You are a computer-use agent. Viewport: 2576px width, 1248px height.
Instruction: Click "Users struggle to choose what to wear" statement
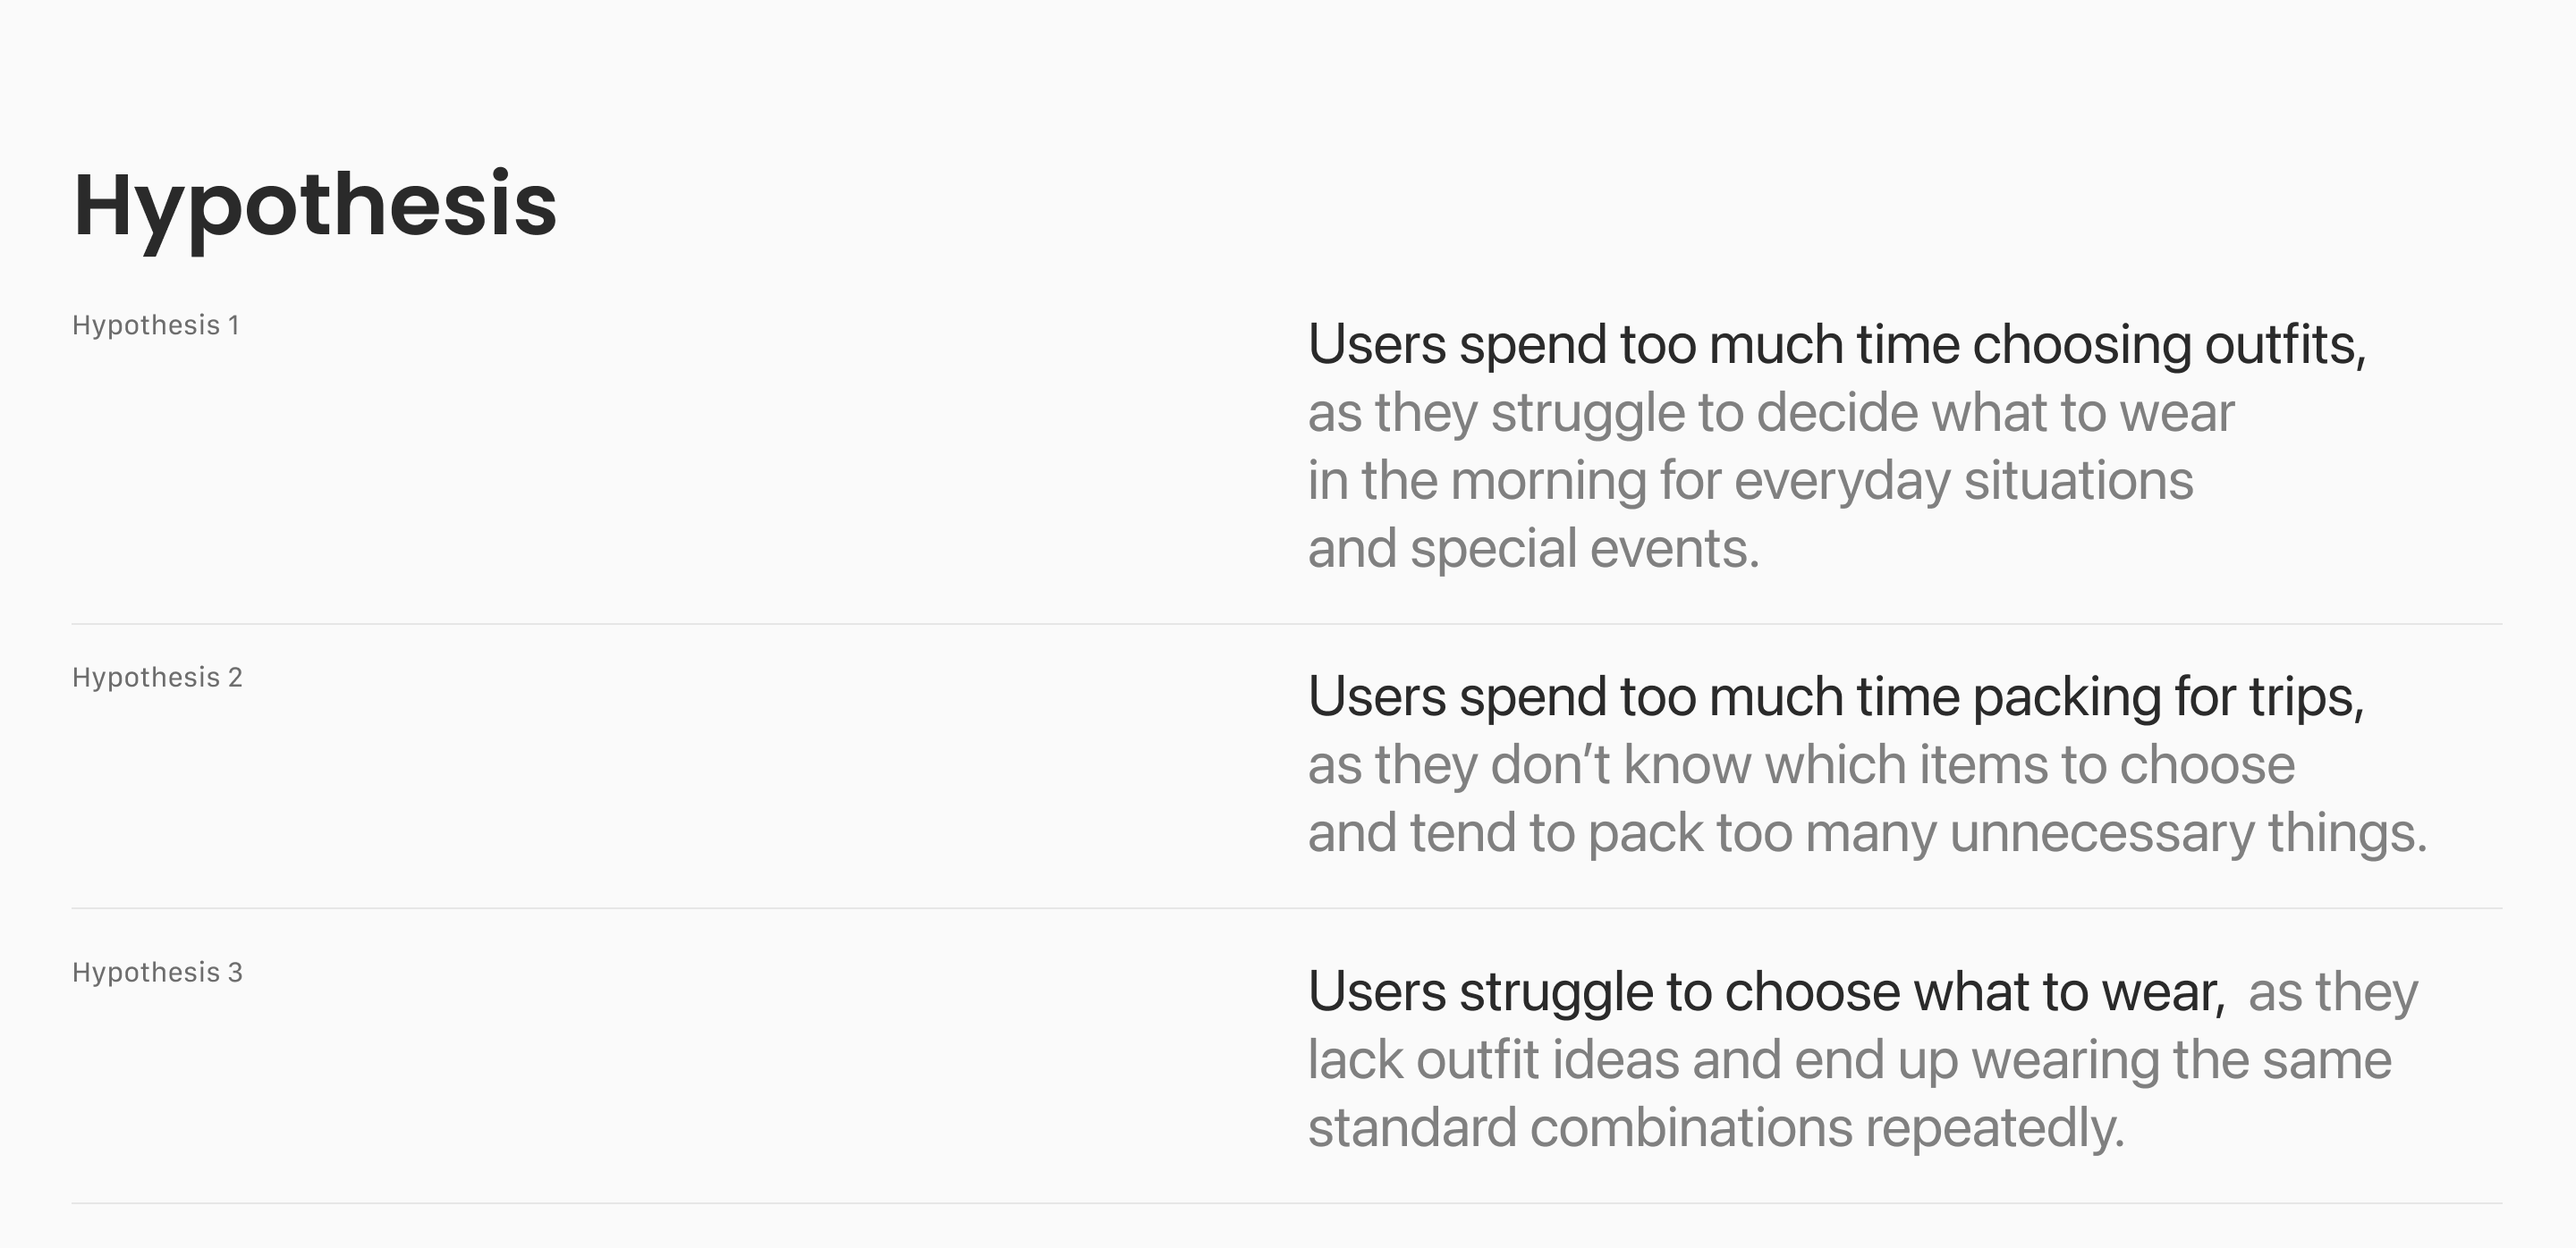click(x=1766, y=992)
